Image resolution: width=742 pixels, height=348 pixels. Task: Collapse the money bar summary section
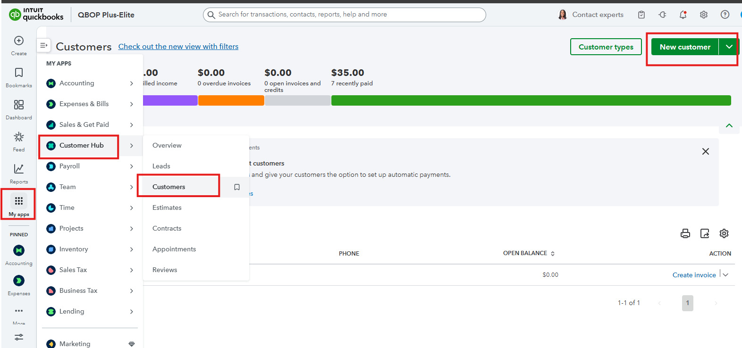tap(729, 125)
